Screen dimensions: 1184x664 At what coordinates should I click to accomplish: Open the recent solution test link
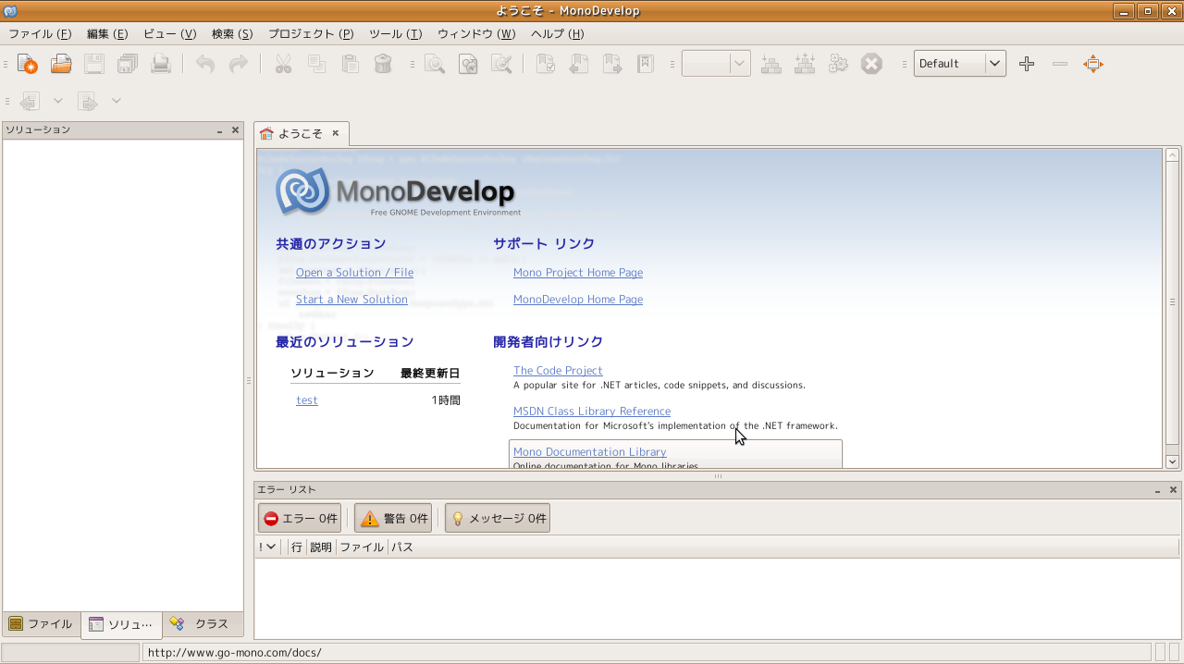[307, 400]
